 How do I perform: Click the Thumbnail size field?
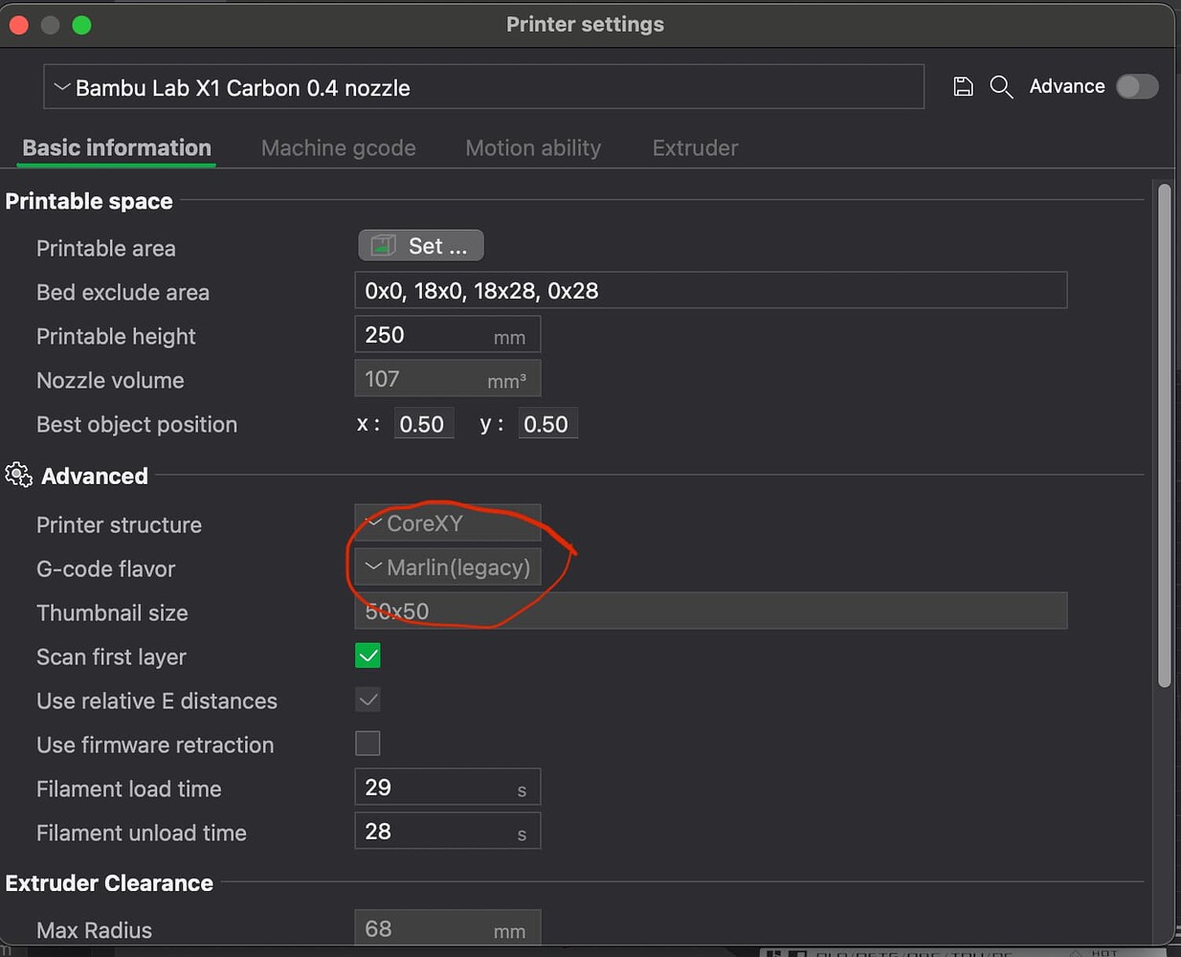pyautogui.click(x=710, y=611)
